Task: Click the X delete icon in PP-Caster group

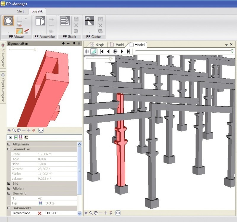Action: click(100, 25)
